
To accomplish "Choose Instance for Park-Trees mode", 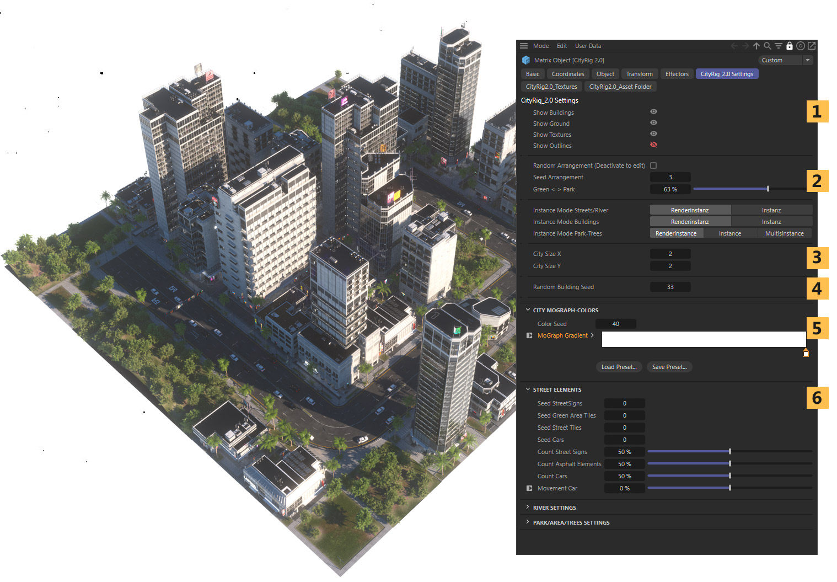I will click(x=730, y=233).
